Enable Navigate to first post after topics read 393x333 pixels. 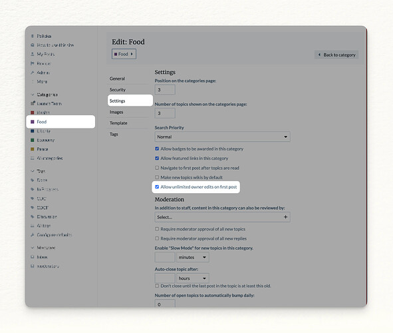[157, 168]
